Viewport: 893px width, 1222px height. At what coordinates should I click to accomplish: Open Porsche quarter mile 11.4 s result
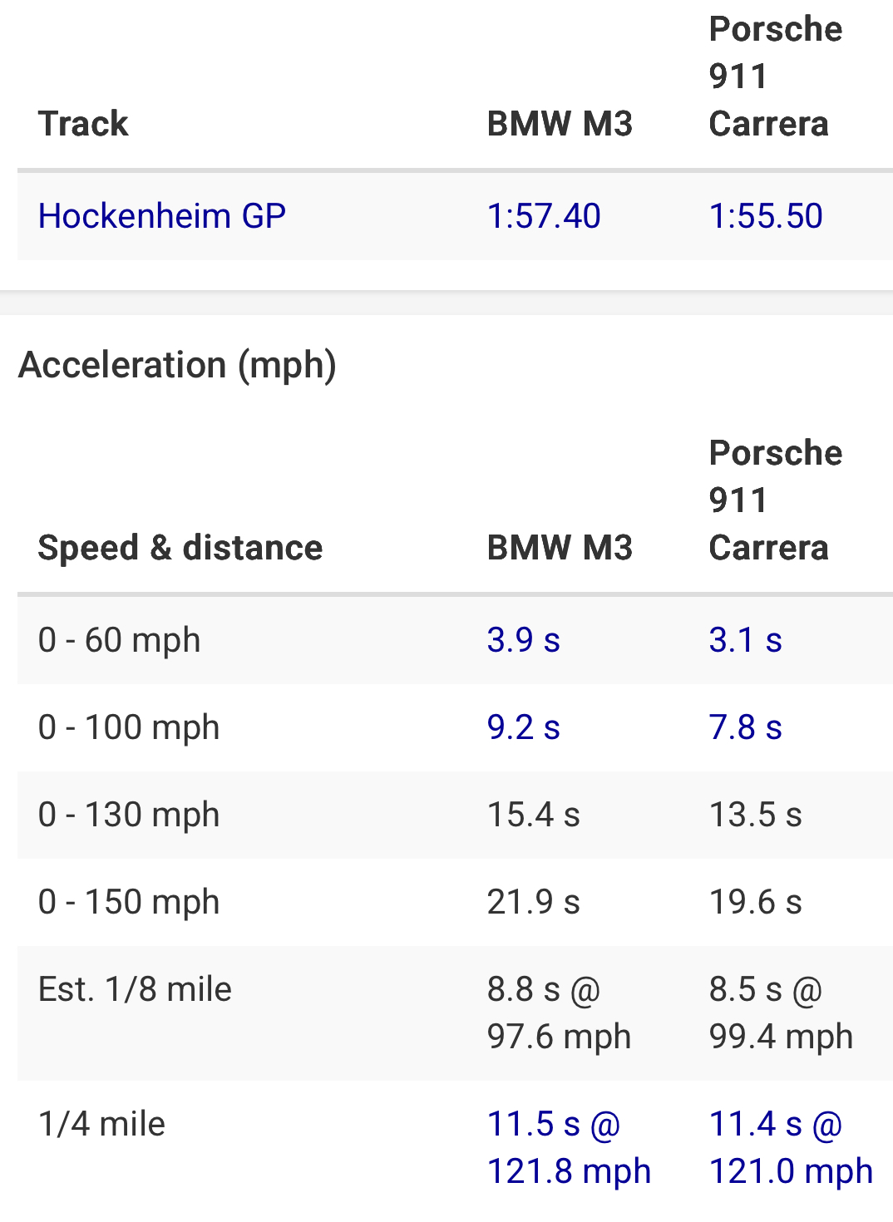(x=791, y=1147)
